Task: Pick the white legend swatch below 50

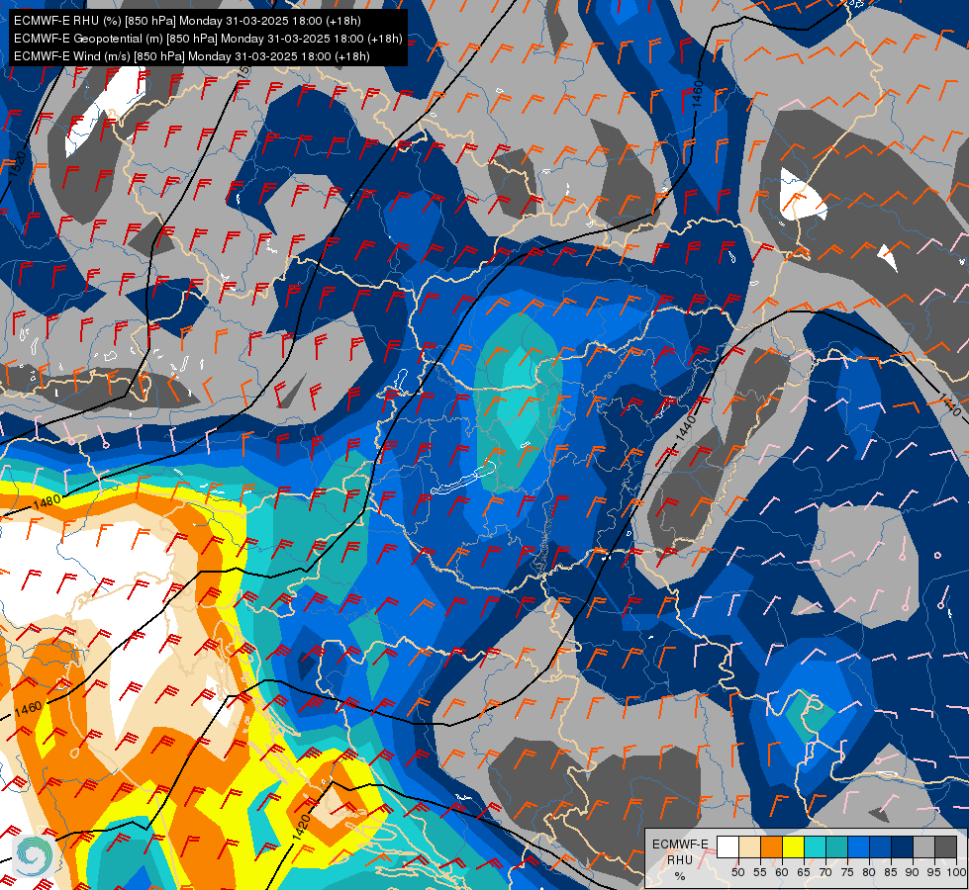Action: tap(727, 846)
